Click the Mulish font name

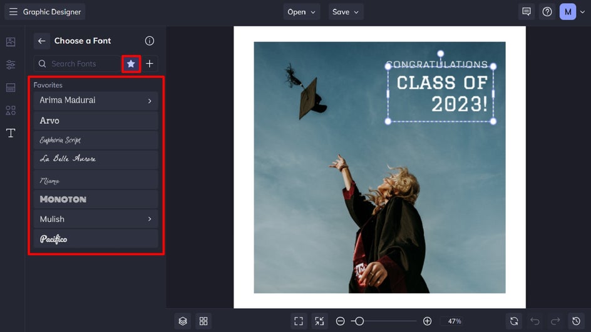pyautogui.click(x=52, y=219)
